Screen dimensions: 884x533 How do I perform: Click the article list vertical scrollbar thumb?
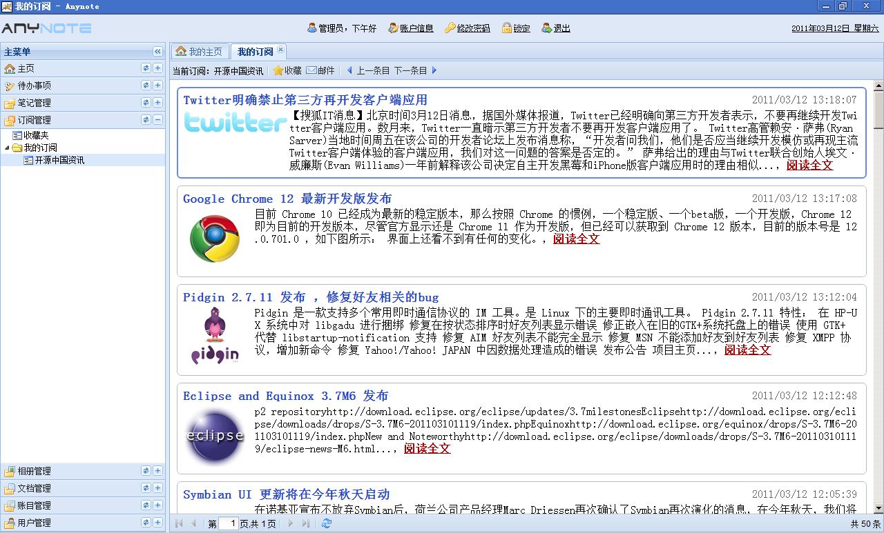point(878,110)
